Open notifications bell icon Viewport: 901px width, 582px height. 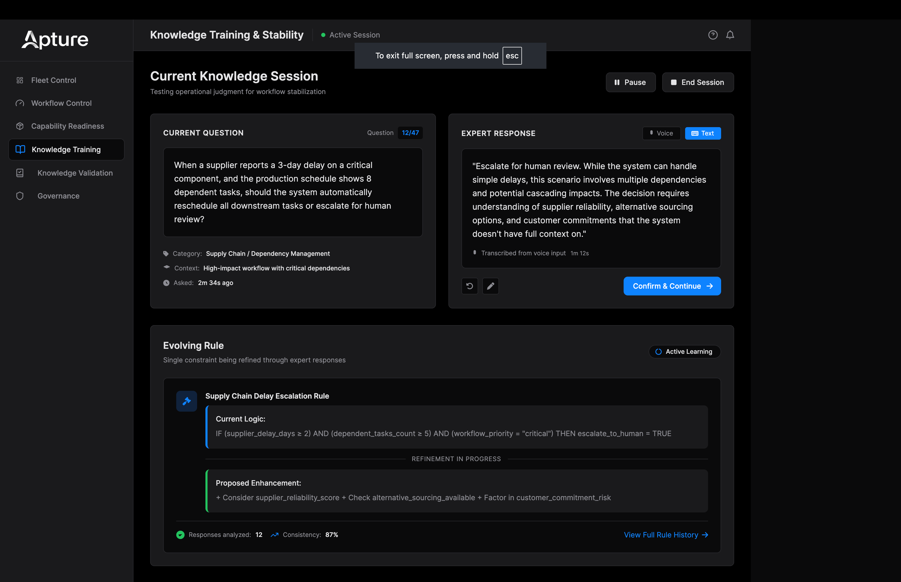(x=730, y=35)
